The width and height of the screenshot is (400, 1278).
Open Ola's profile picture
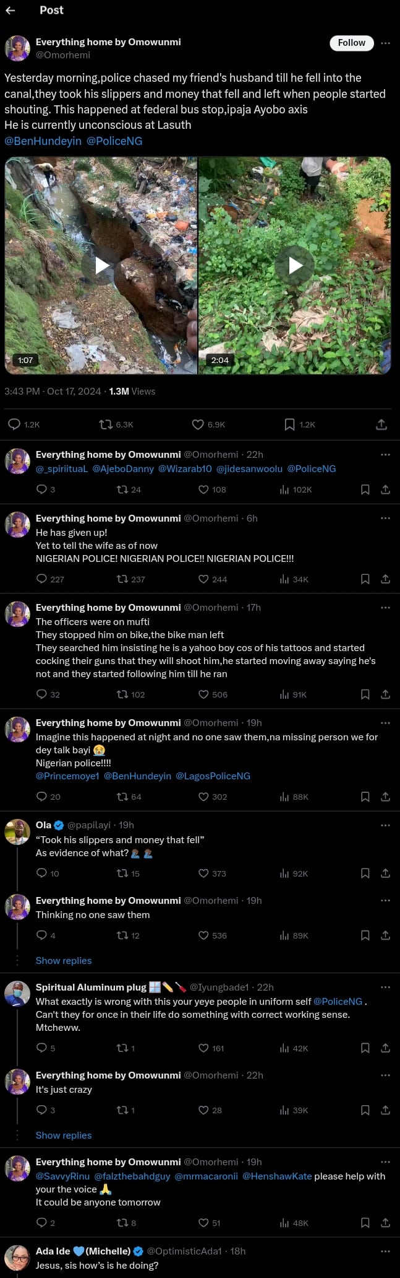tap(17, 832)
